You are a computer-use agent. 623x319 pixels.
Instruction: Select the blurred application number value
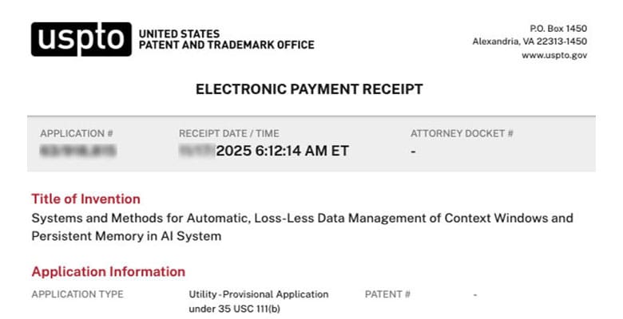[x=78, y=150]
